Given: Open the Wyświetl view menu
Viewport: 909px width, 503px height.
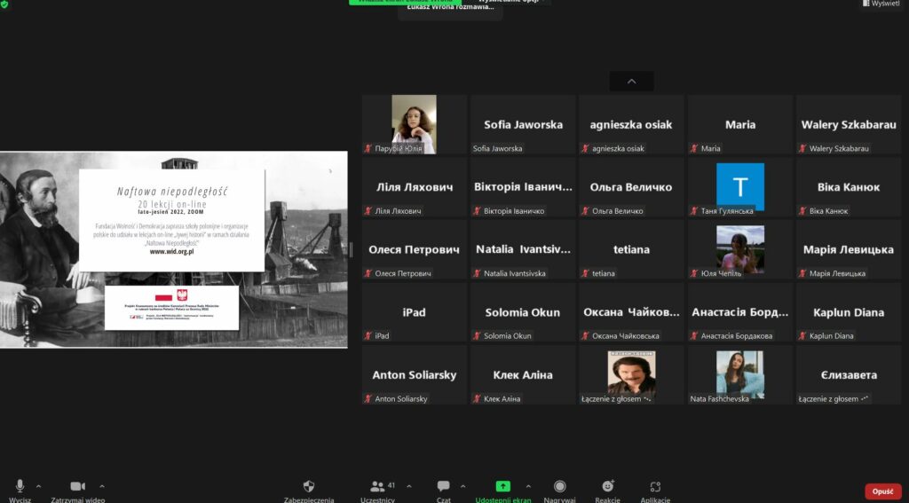Looking at the screenshot, I should [883, 4].
